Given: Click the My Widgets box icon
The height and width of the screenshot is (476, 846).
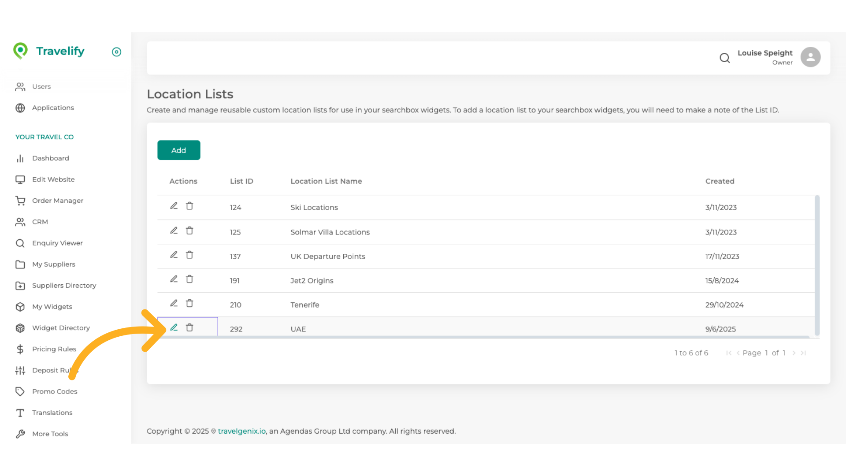Looking at the screenshot, I should click(x=20, y=307).
